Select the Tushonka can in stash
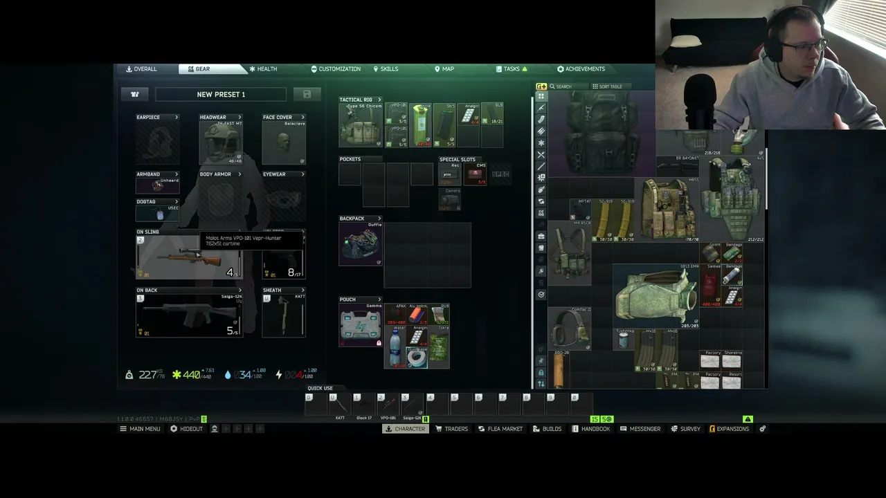 (624, 340)
